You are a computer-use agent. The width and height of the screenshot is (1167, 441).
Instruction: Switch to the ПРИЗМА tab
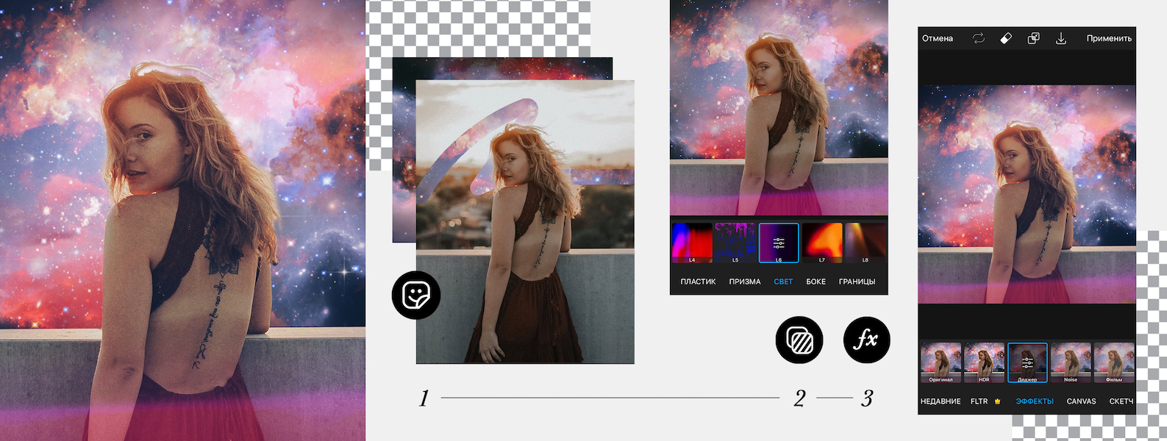(745, 282)
